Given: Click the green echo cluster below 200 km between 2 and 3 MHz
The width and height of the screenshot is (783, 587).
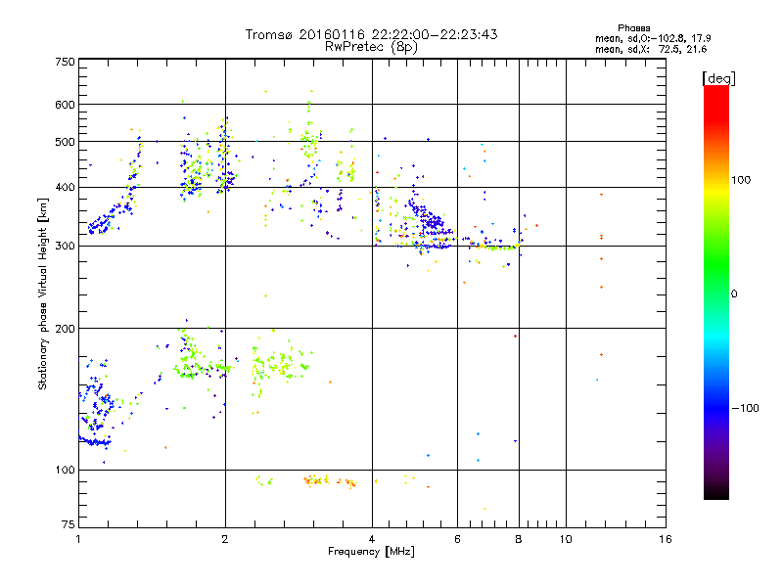Looking at the screenshot, I should 280,365.
